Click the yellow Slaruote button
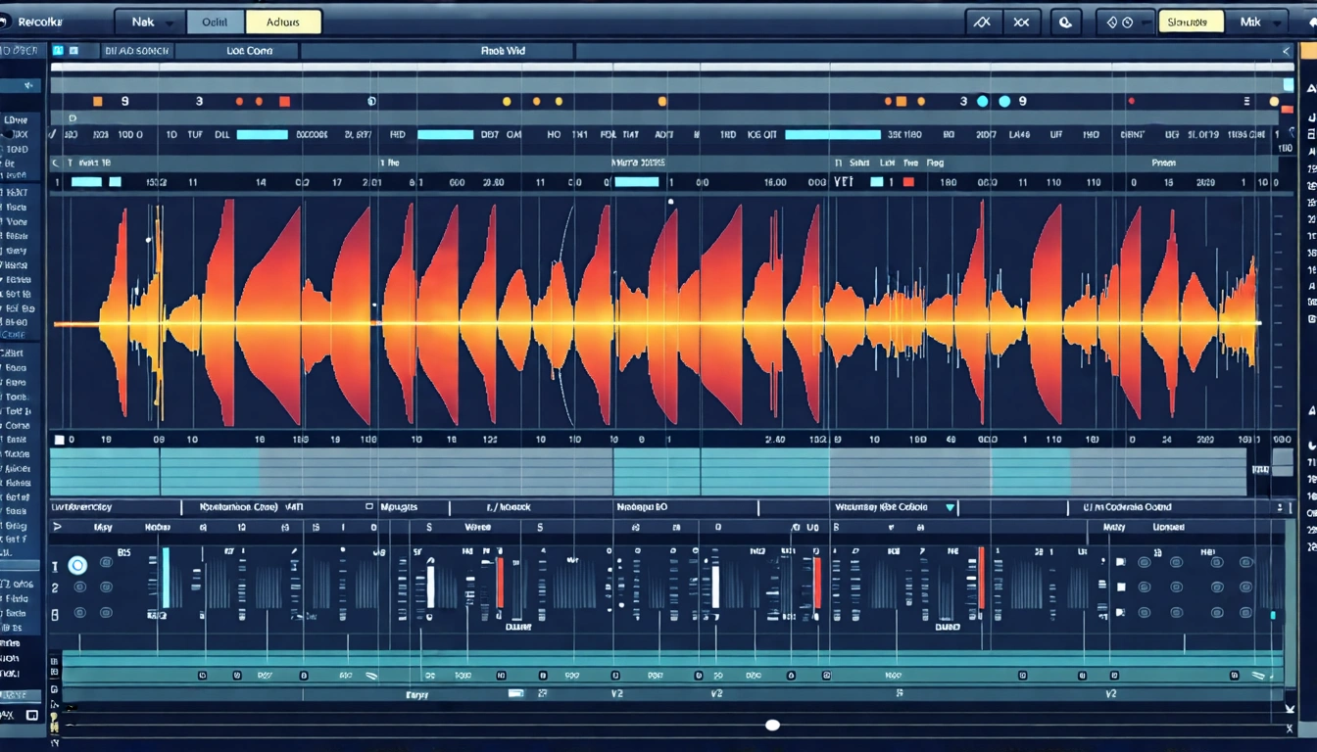1317x752 pixels. pos(1191,22)
